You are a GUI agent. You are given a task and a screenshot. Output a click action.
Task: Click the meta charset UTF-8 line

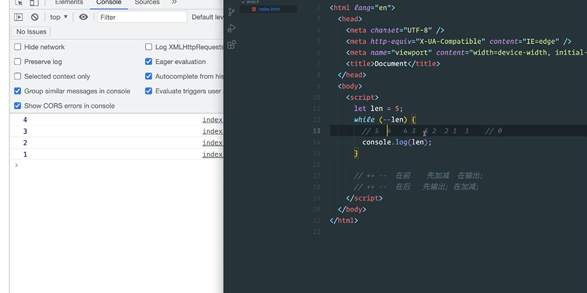coord(395,30)
